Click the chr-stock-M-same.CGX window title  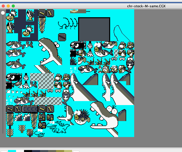(146, 6)
